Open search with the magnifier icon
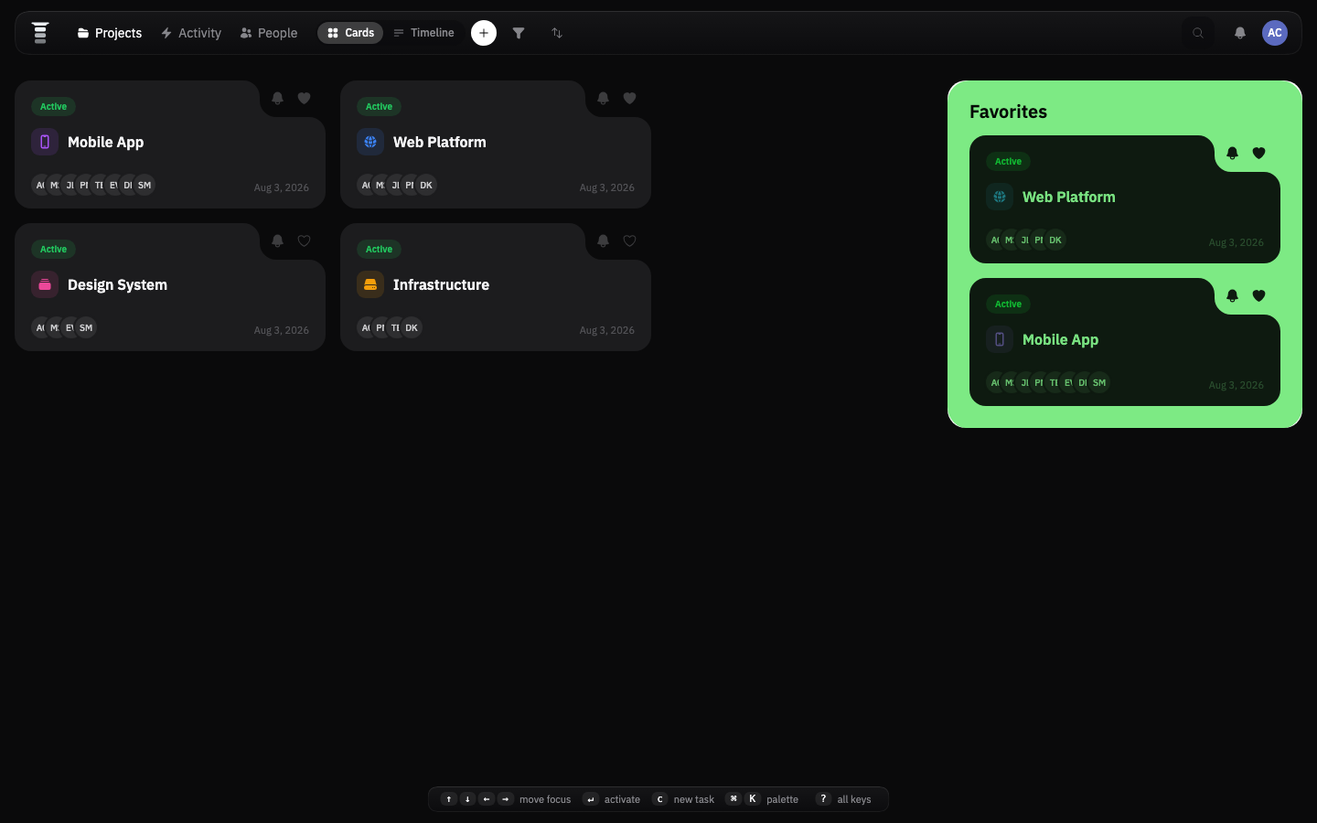Image resolution: width=1317 pixels, height=823 pixels. click(1198, 33)
